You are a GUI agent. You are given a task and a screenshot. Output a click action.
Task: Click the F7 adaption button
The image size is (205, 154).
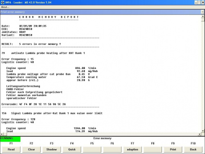(x=132, y=149)
